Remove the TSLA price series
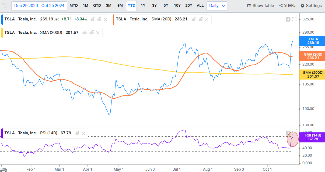Viewport: 325px width, 172px height. point(105,19)
